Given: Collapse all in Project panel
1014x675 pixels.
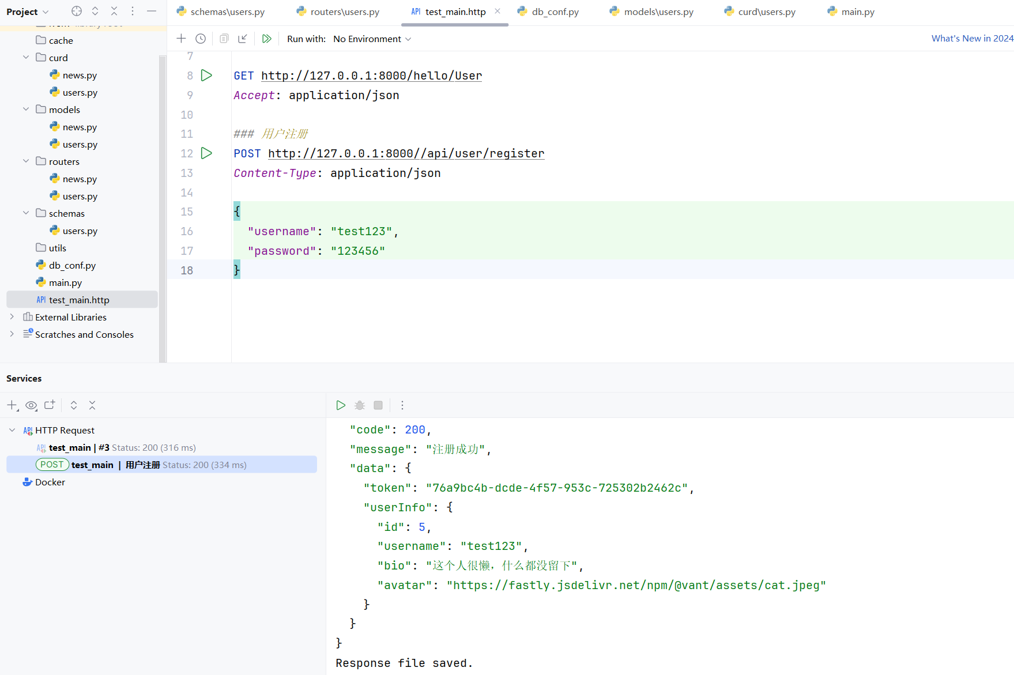Looking at the screenshot, I should tap(114, 11).
